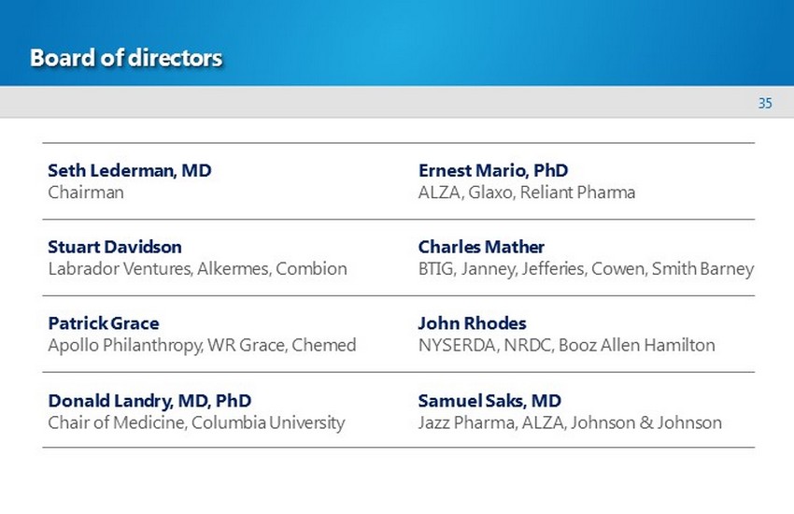Click the blue header banner background
This screenshot has width=794, height=514.
(514, 42)
